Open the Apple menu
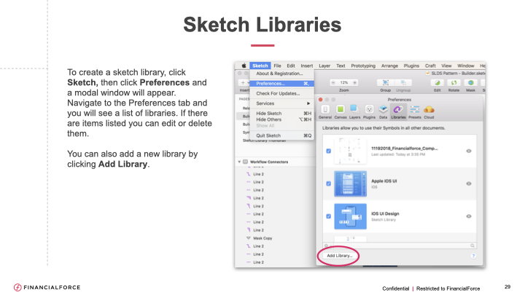This screenshot has height=295, width=525. pyautogui.click(x=244, y=66)
